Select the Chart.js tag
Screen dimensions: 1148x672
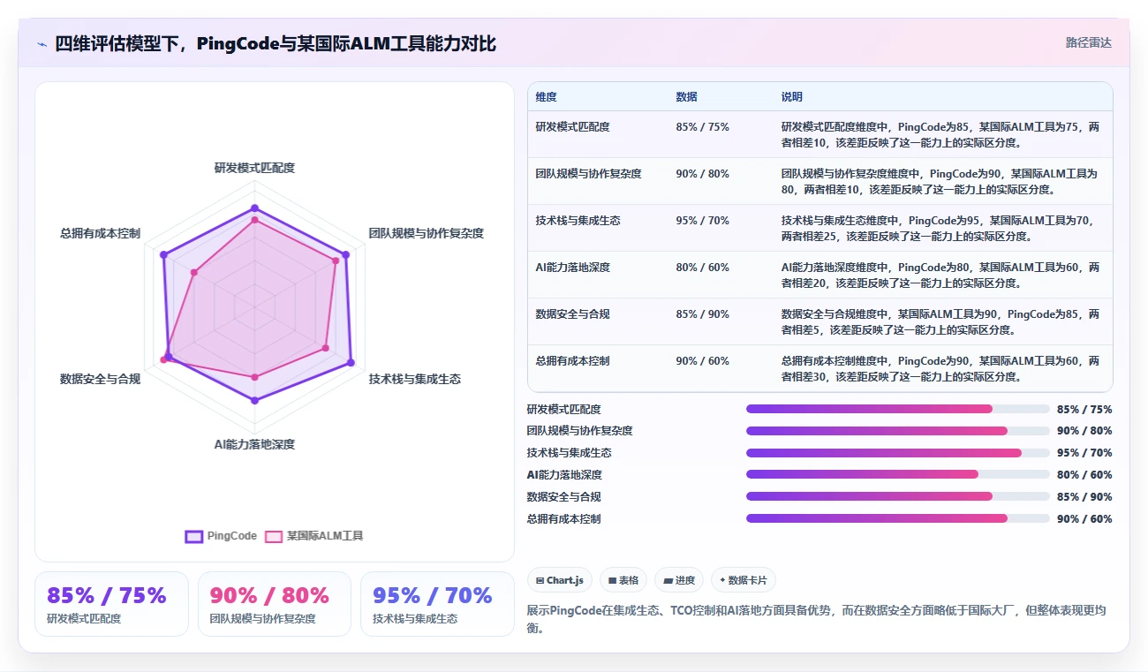(x=560, y=580)
